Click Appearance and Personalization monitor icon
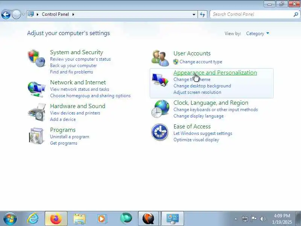Screen dimensions: 301x226 (x=160, y=79)
